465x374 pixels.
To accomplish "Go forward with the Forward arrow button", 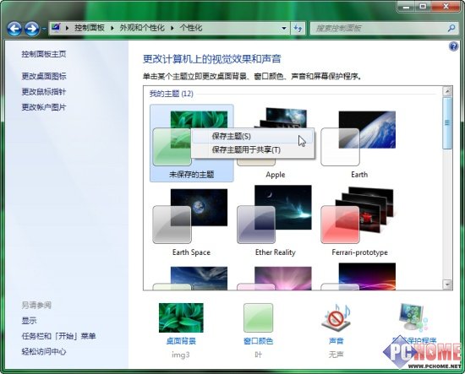I will (32, 29).
